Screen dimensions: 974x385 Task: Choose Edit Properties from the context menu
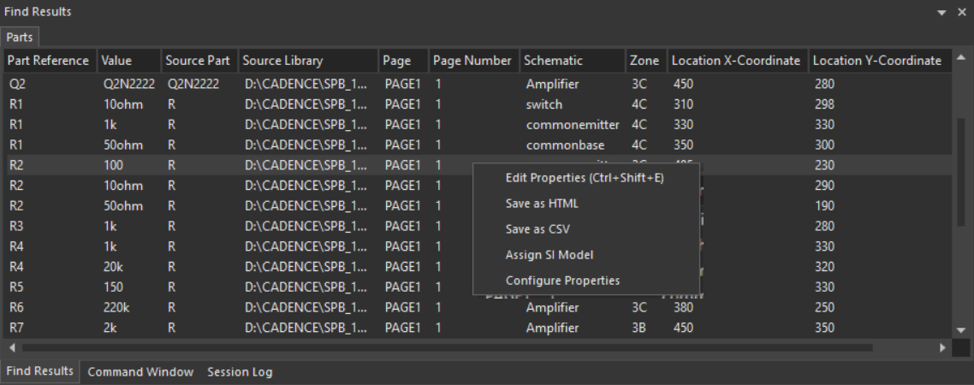(585, 178)
